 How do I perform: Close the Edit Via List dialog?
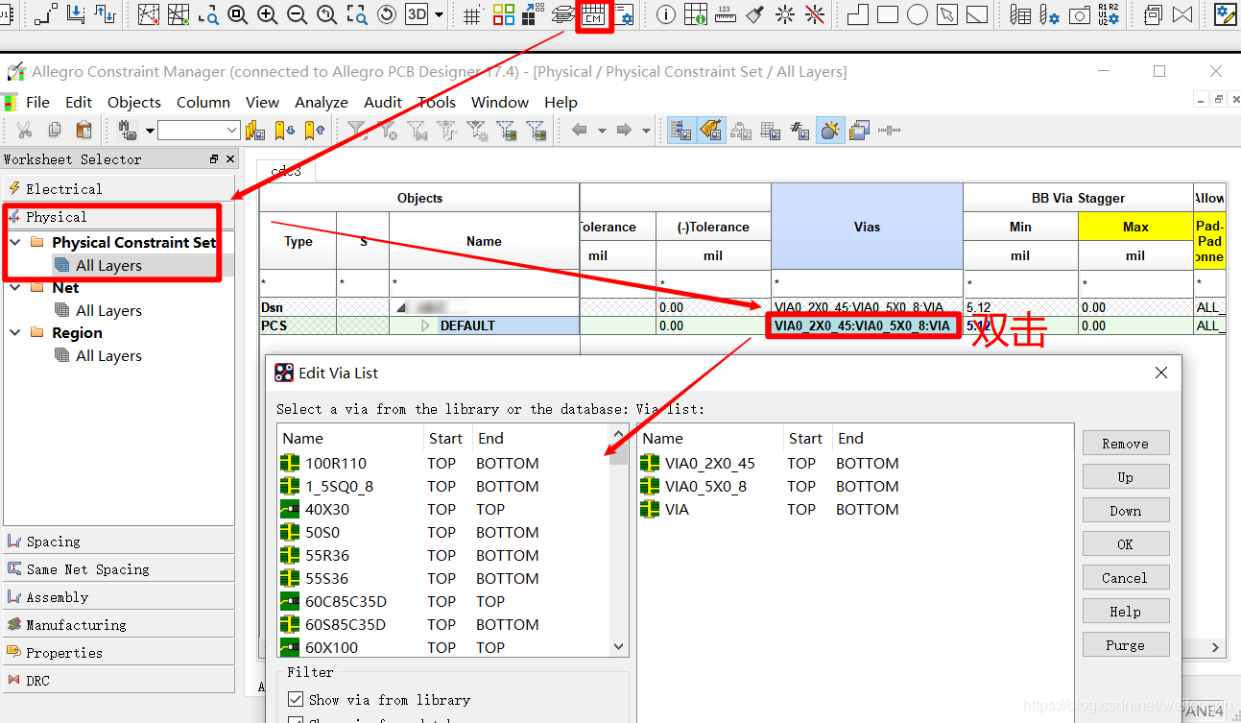(1160, 373)
